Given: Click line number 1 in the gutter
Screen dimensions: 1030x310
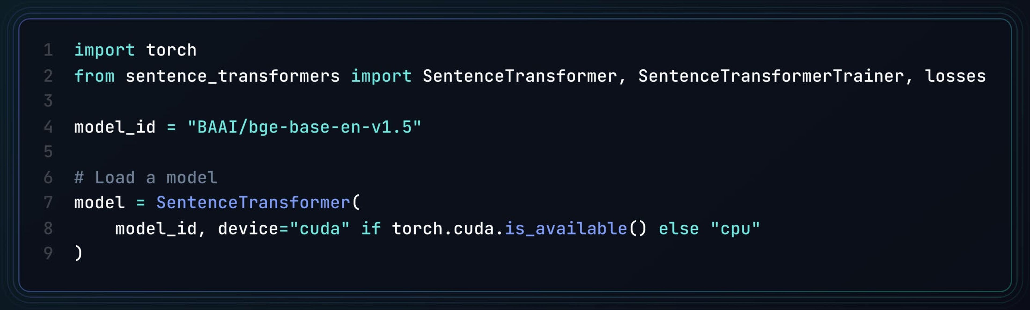Looking at the screenshot, I should 48,50.
